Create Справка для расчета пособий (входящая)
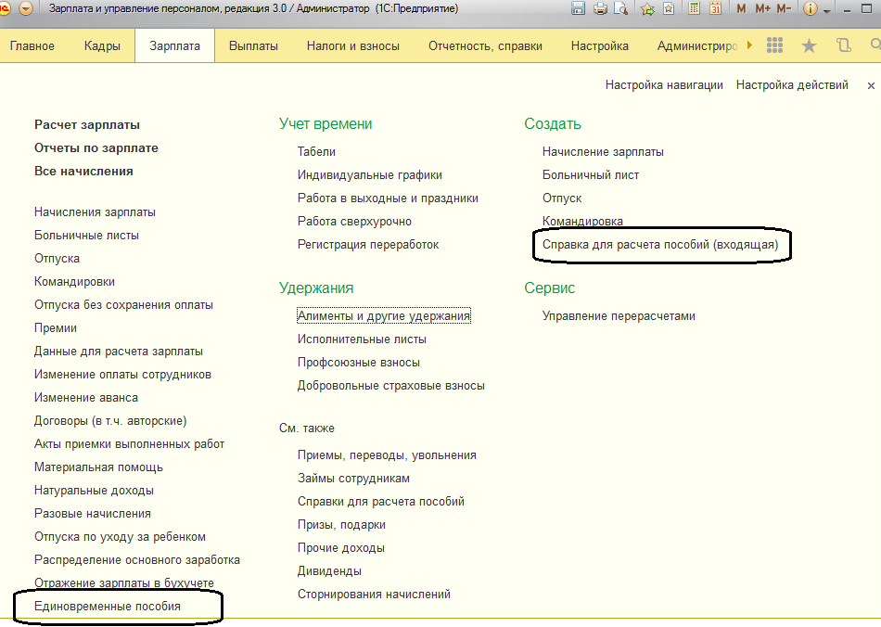 point(659,245)
